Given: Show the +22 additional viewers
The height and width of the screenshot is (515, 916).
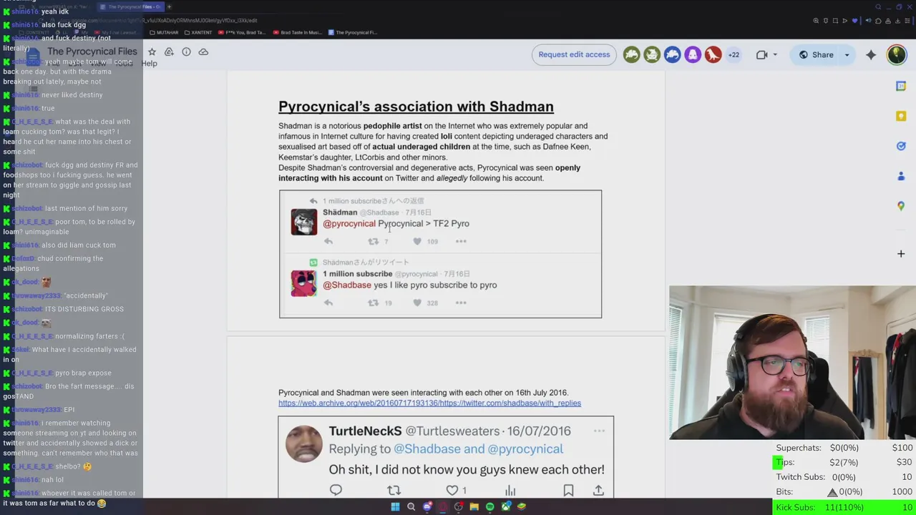Looking at the screenshot, I should coord(734,54).
